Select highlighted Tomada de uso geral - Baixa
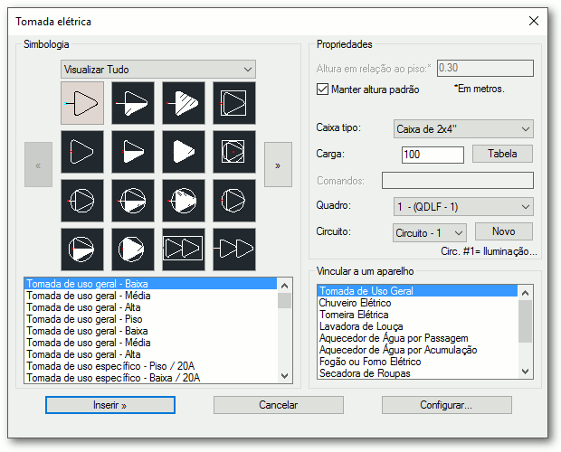 pyautogui.click(x=150, y=284)
